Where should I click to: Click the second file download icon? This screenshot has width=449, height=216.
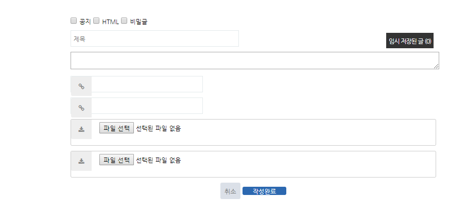(81, 161)
